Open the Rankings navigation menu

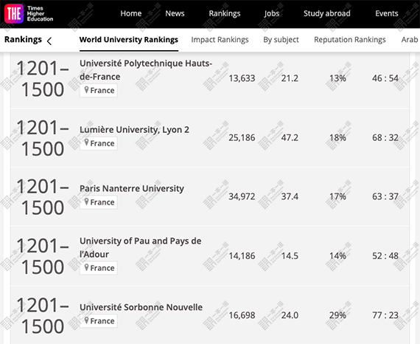225,13
